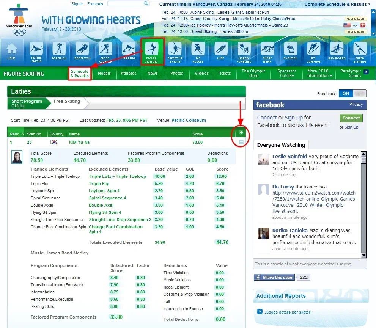Click the Speed Skating sport icon

359,52
